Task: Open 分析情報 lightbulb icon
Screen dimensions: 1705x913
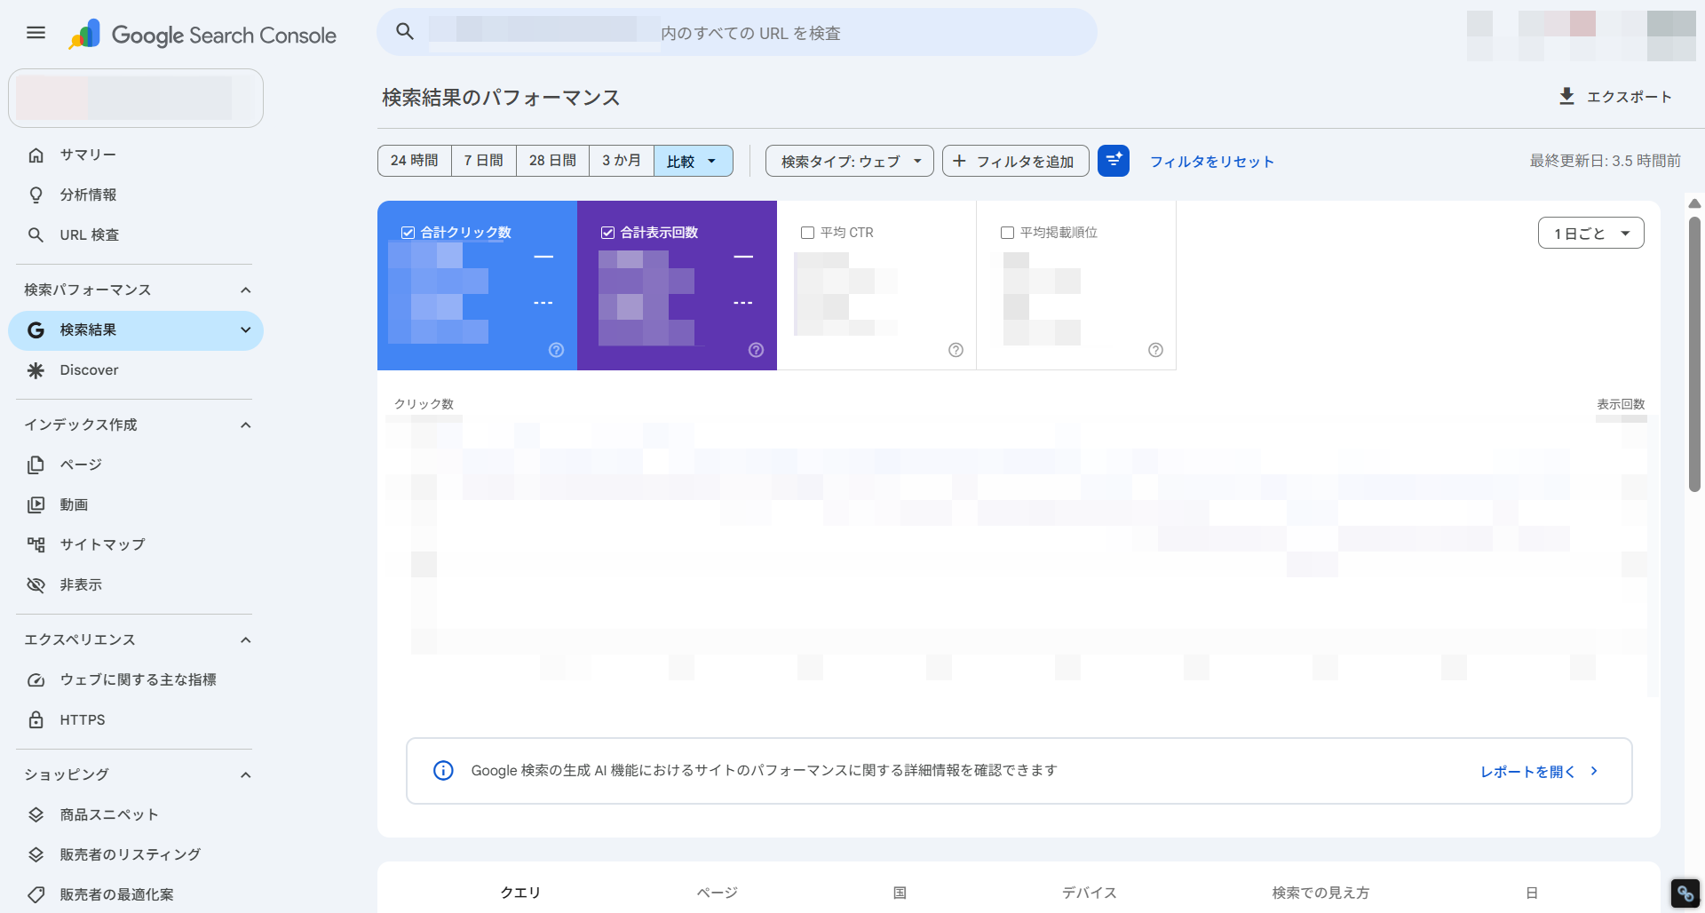Action: point(36,195)
